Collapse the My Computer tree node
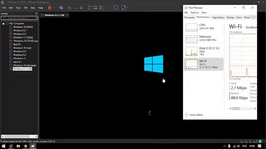Image resolution: width=266 pixels, height=149 pixels. 3,24
